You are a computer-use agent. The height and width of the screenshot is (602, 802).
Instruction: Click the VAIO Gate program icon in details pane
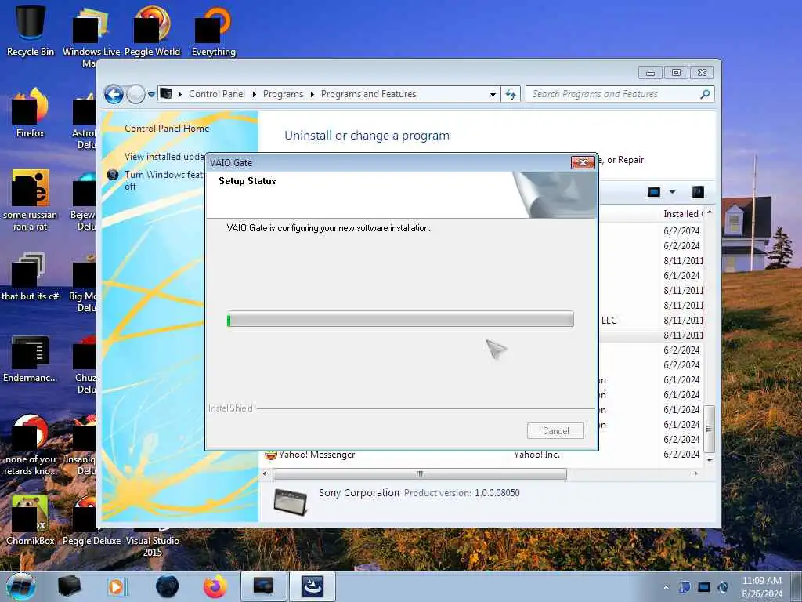290,502
